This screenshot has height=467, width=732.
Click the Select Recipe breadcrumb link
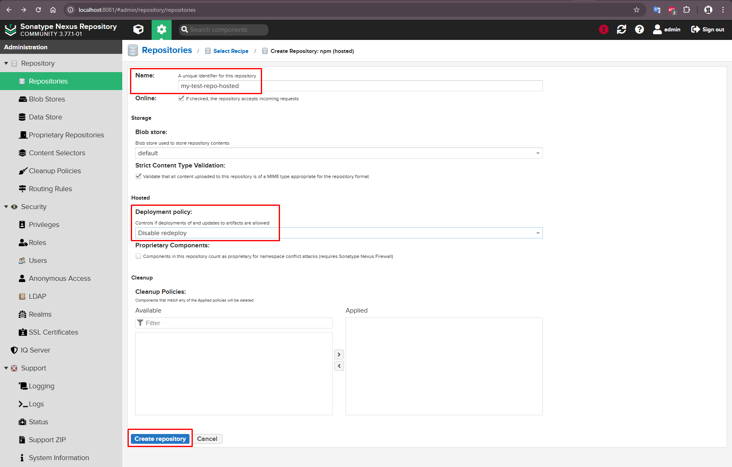(231, 51)
